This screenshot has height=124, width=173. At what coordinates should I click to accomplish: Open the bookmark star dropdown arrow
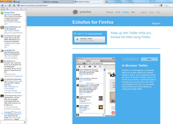[157, 5]
